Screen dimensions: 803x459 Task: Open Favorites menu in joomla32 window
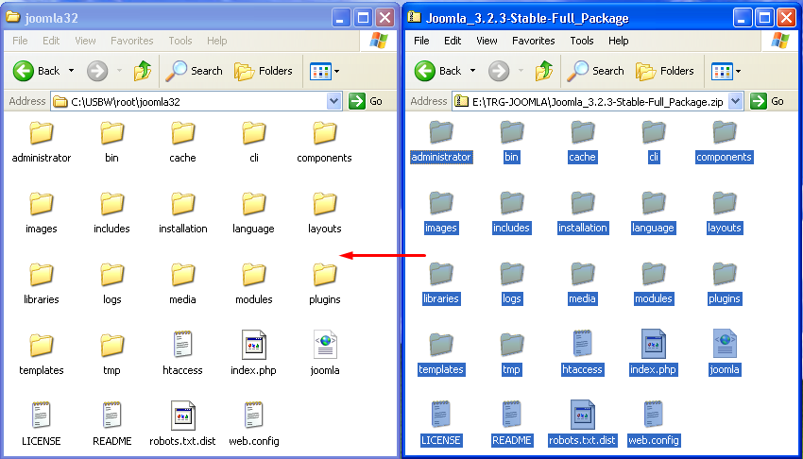click(x=131, y=41)
